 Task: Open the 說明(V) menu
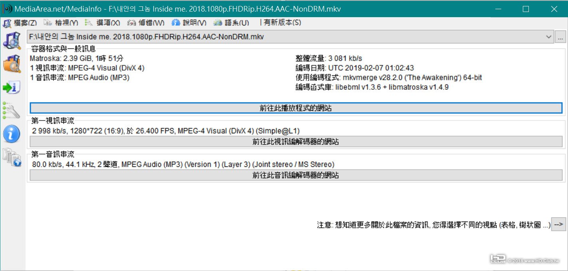click(x=189, y=23)
